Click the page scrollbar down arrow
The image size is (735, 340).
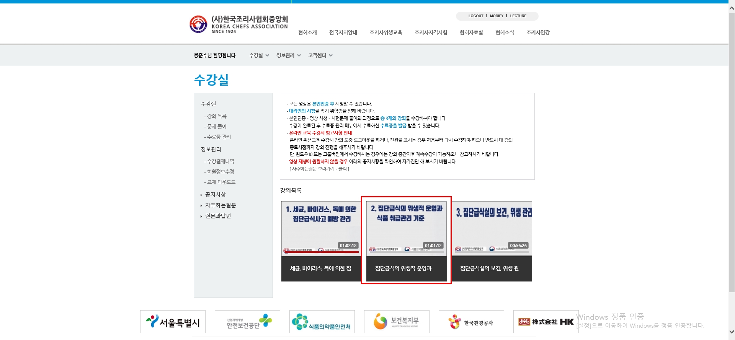tap(732, 332)
